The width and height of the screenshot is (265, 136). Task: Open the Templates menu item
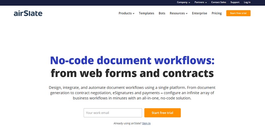click(147, 13)
